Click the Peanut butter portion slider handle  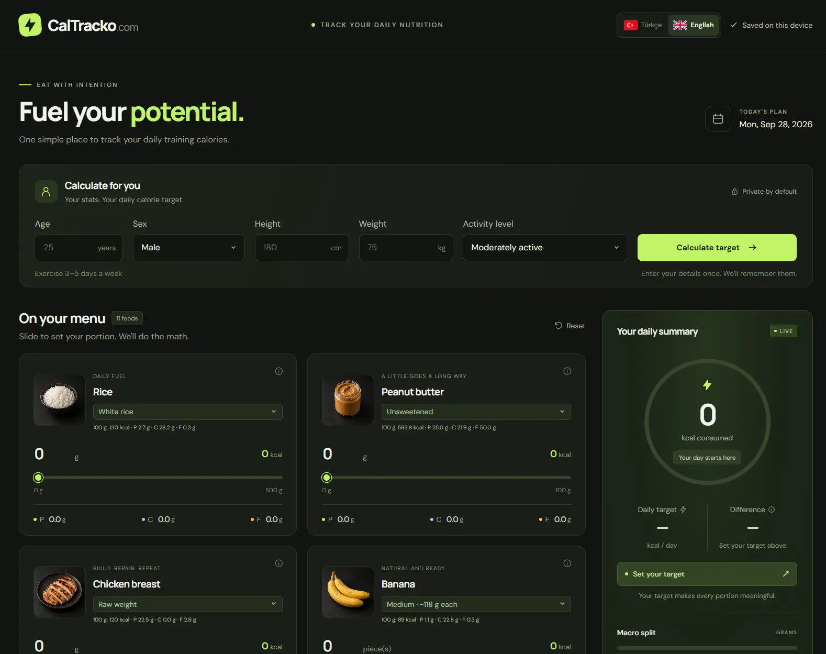pyautogui.click(x=327, y=478)
